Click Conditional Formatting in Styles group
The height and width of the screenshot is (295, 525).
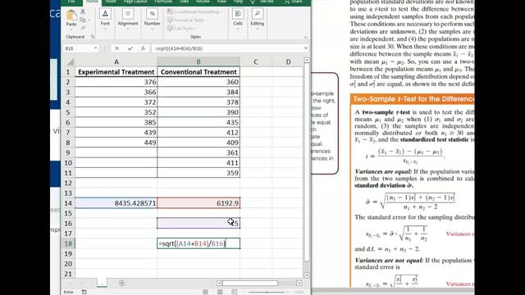(194, 11)
